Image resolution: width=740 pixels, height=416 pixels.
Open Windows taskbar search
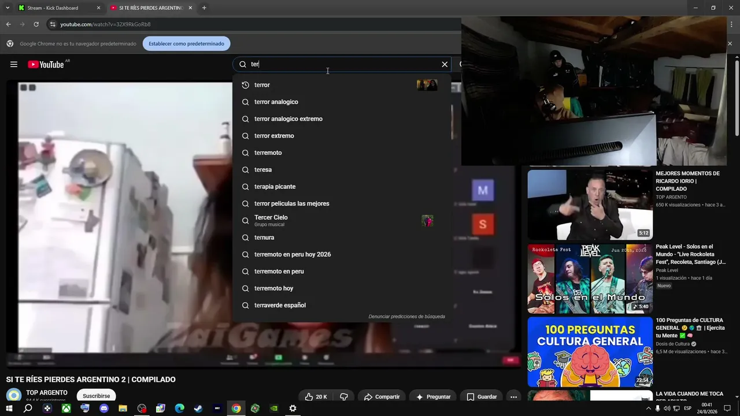point(28,408)
